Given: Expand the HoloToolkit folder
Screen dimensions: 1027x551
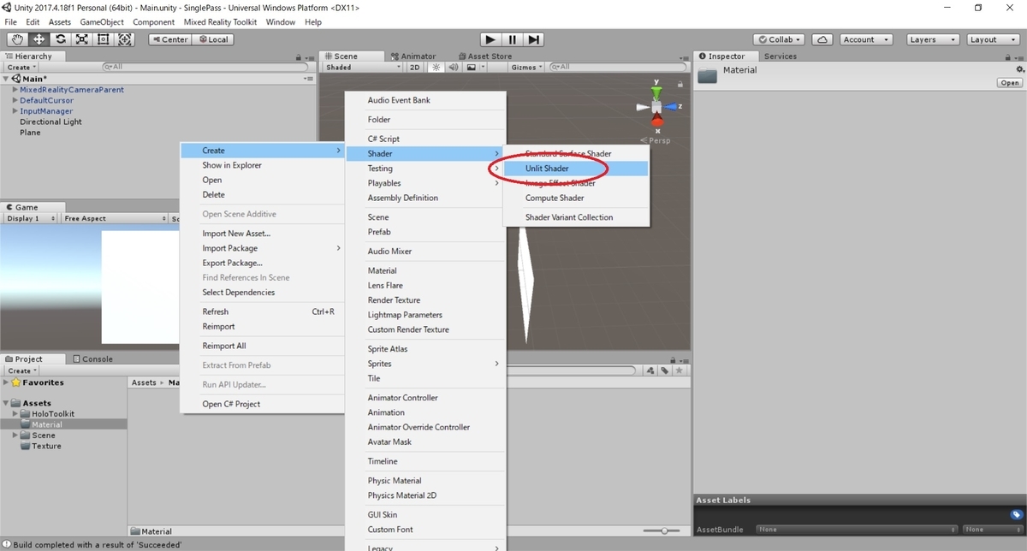Looking at the screenshot, I should coord(15,414).
